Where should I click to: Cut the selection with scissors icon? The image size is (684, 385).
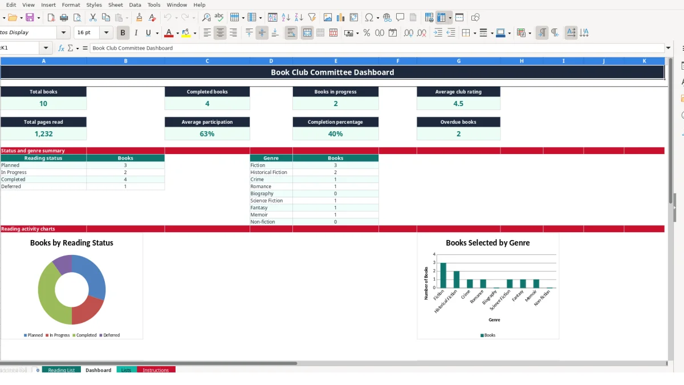[x=93, y=18]
